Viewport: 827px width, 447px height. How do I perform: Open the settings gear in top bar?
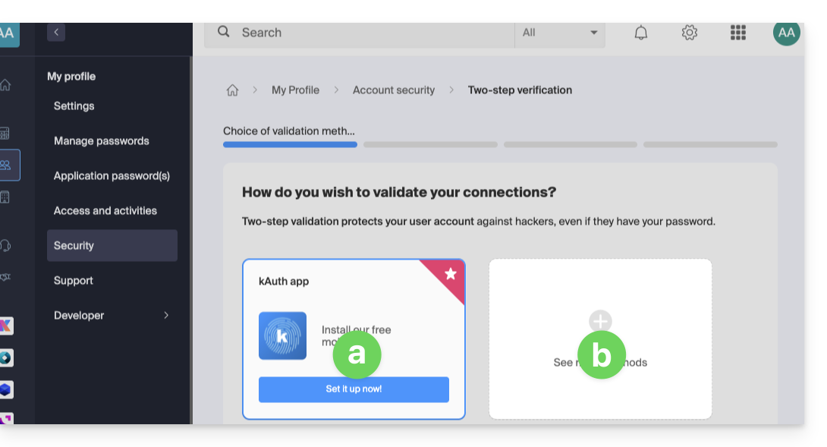coord(689,33)
